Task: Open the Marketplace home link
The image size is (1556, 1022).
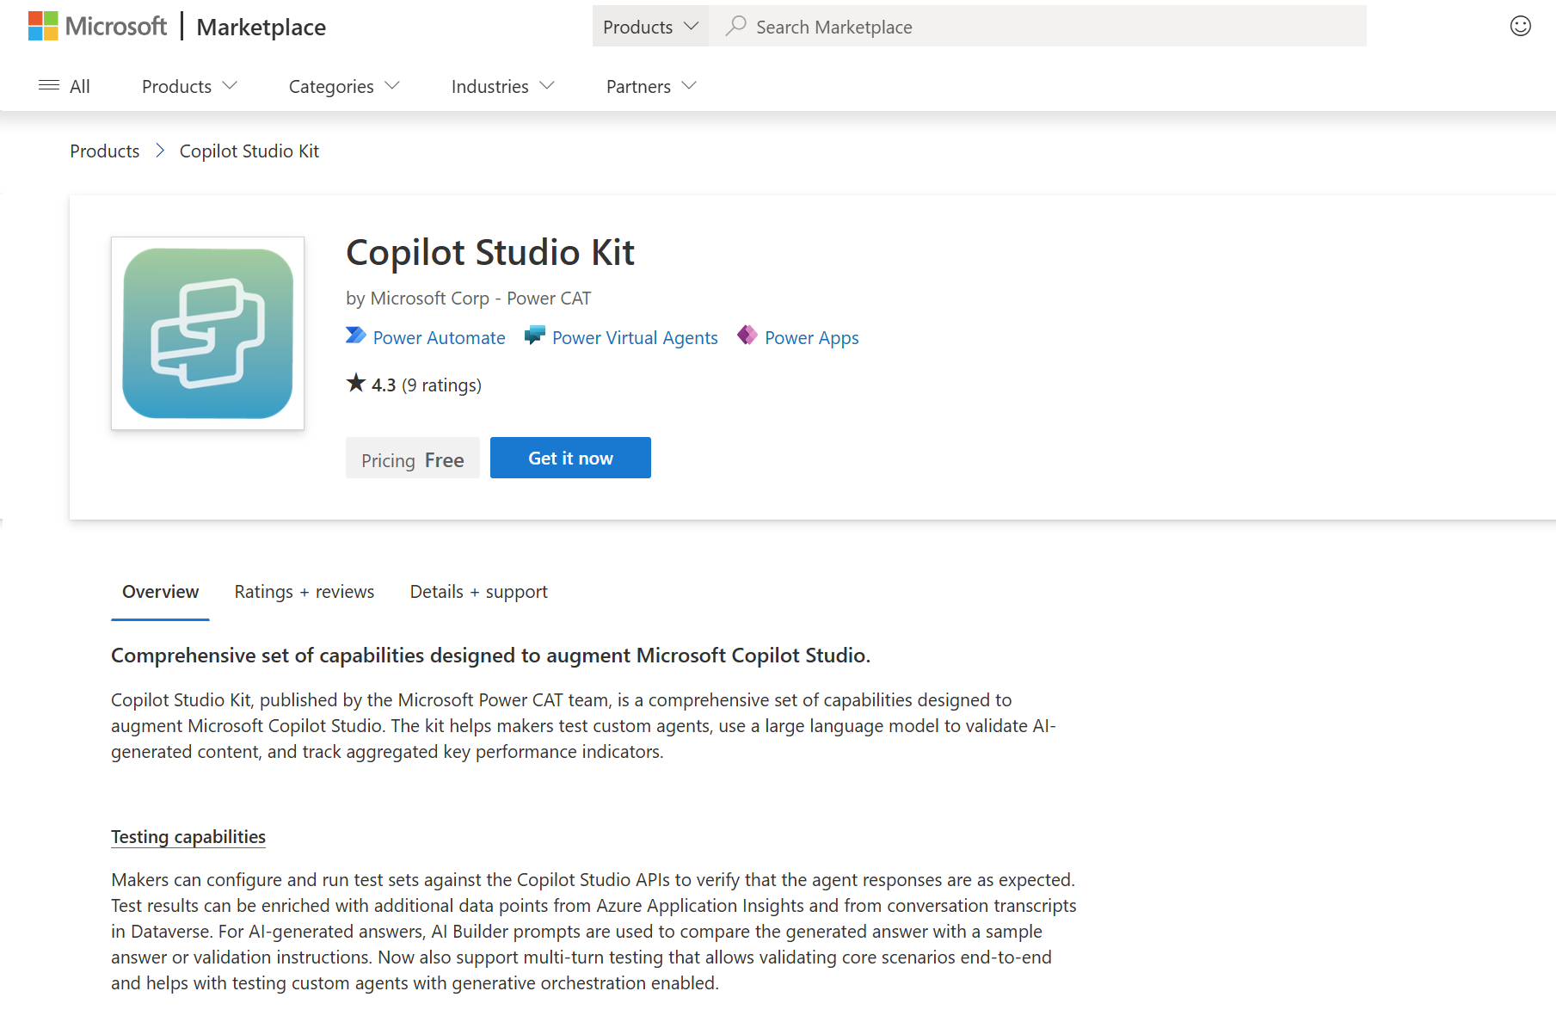Action: point(261,28)
